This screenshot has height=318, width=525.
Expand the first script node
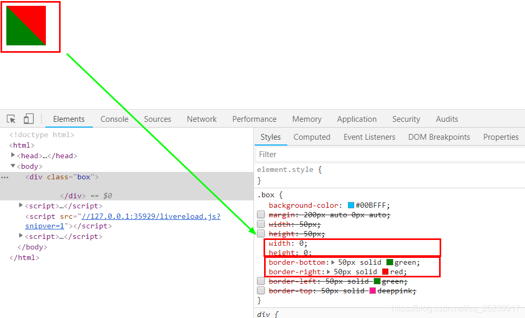(x=21, y=205)
